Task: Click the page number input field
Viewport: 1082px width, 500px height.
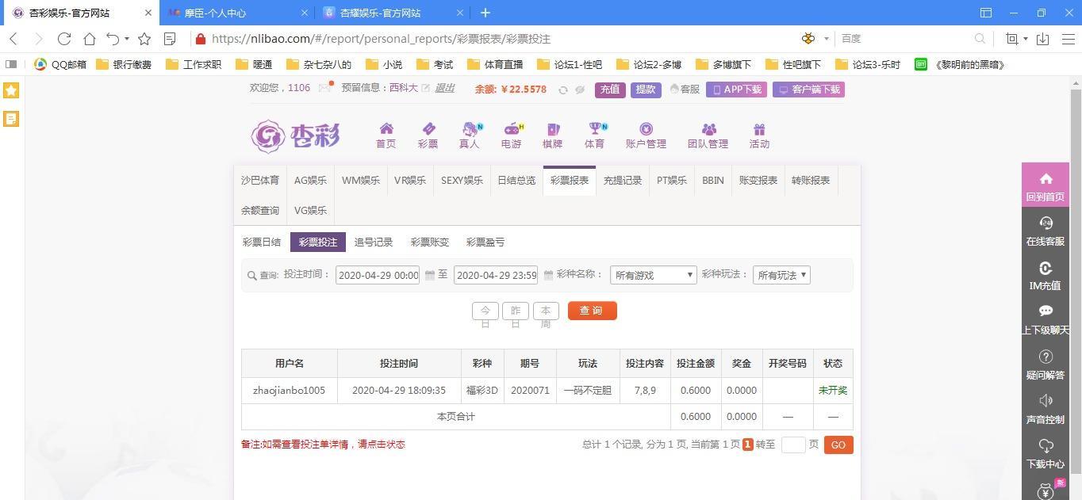Action: pyautogui.click(x=792, y=445)
